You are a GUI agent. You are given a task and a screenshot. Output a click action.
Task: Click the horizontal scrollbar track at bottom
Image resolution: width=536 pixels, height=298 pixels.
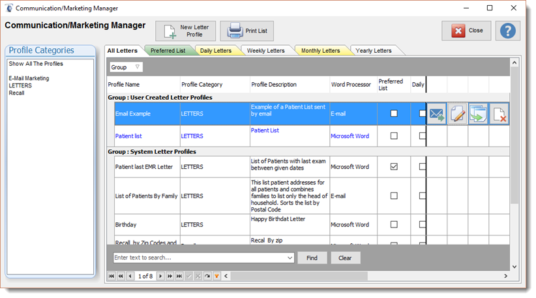tap(365, 276)
